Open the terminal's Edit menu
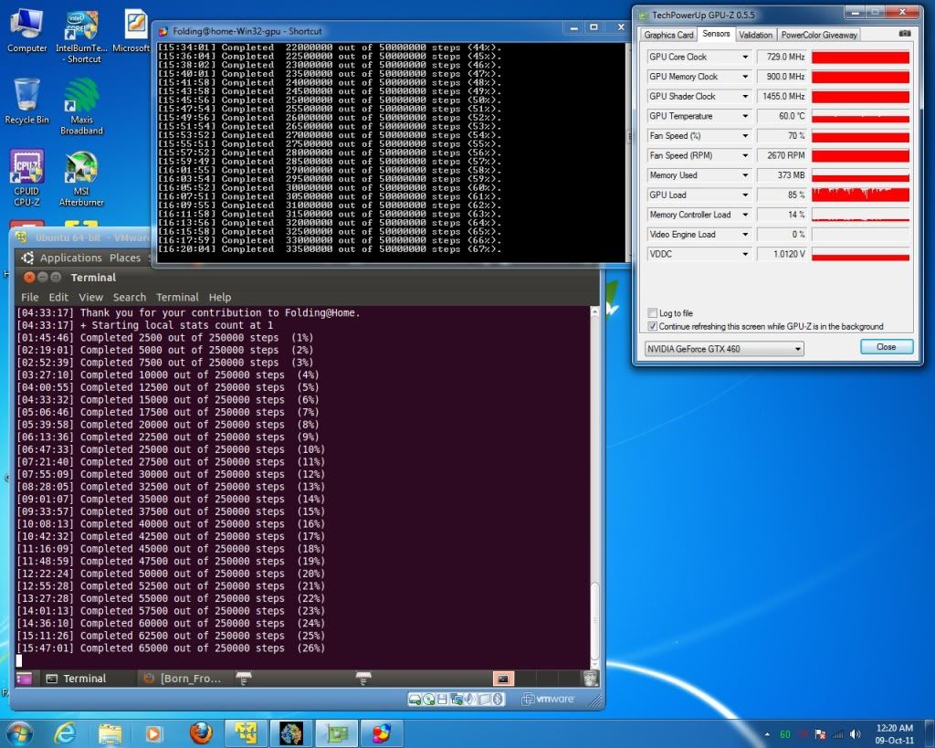935x748 pixels. point(58,297)
